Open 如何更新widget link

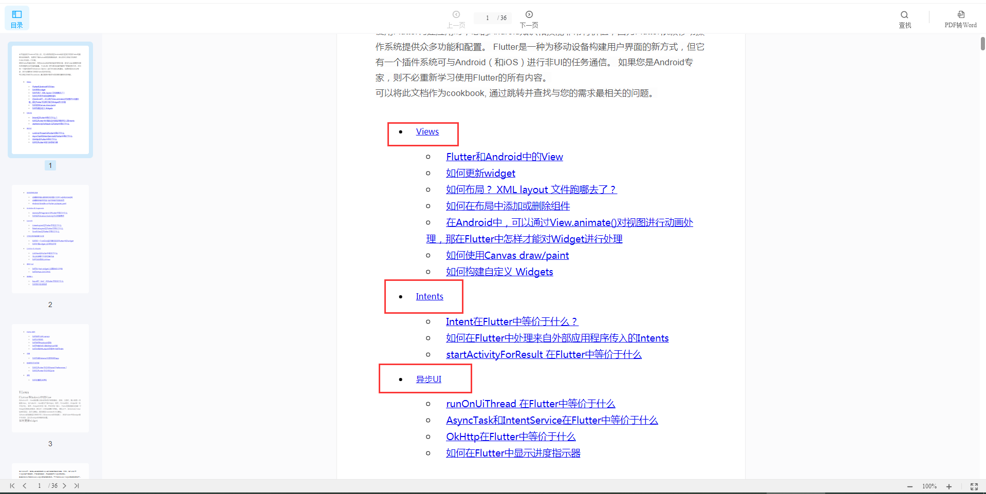pyautogui.click(x=480, y=174)
